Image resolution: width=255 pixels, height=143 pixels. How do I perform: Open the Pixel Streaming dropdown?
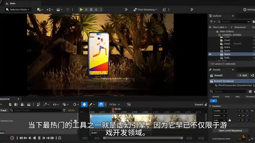145,9
